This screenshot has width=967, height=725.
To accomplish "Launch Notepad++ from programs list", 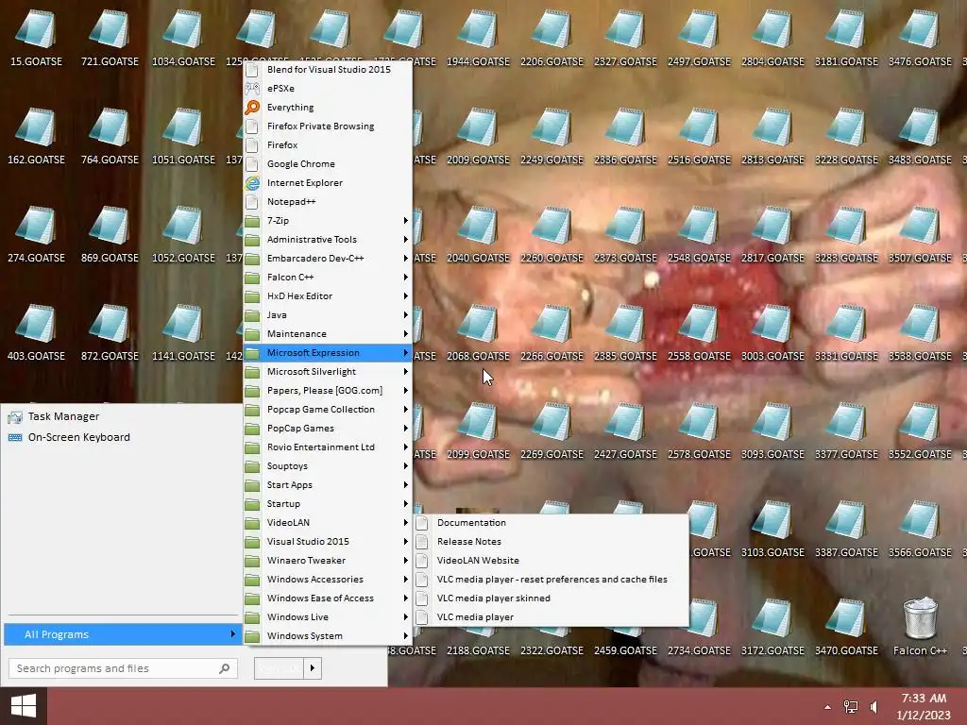I will 328,202.
